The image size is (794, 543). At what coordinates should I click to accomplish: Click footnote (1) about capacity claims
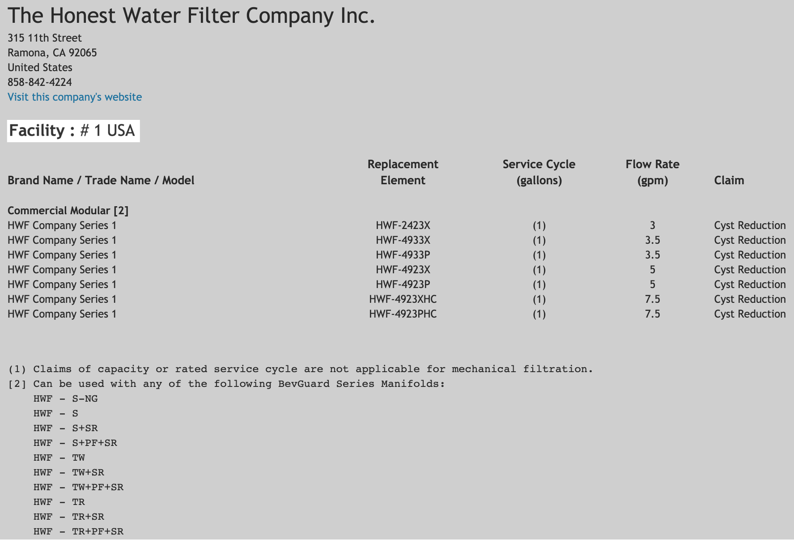pos(301,369)
